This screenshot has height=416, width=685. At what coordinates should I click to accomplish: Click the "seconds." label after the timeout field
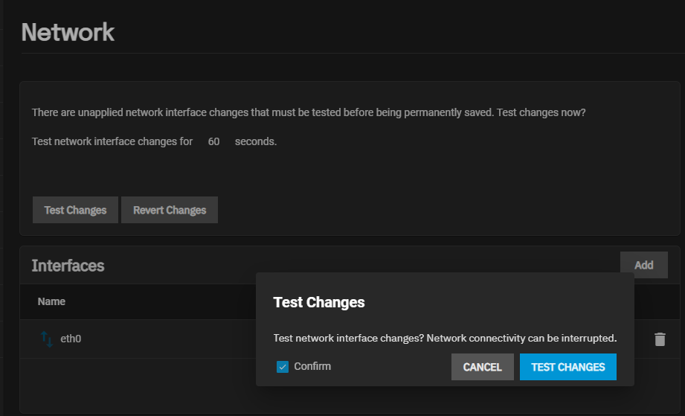256,141
